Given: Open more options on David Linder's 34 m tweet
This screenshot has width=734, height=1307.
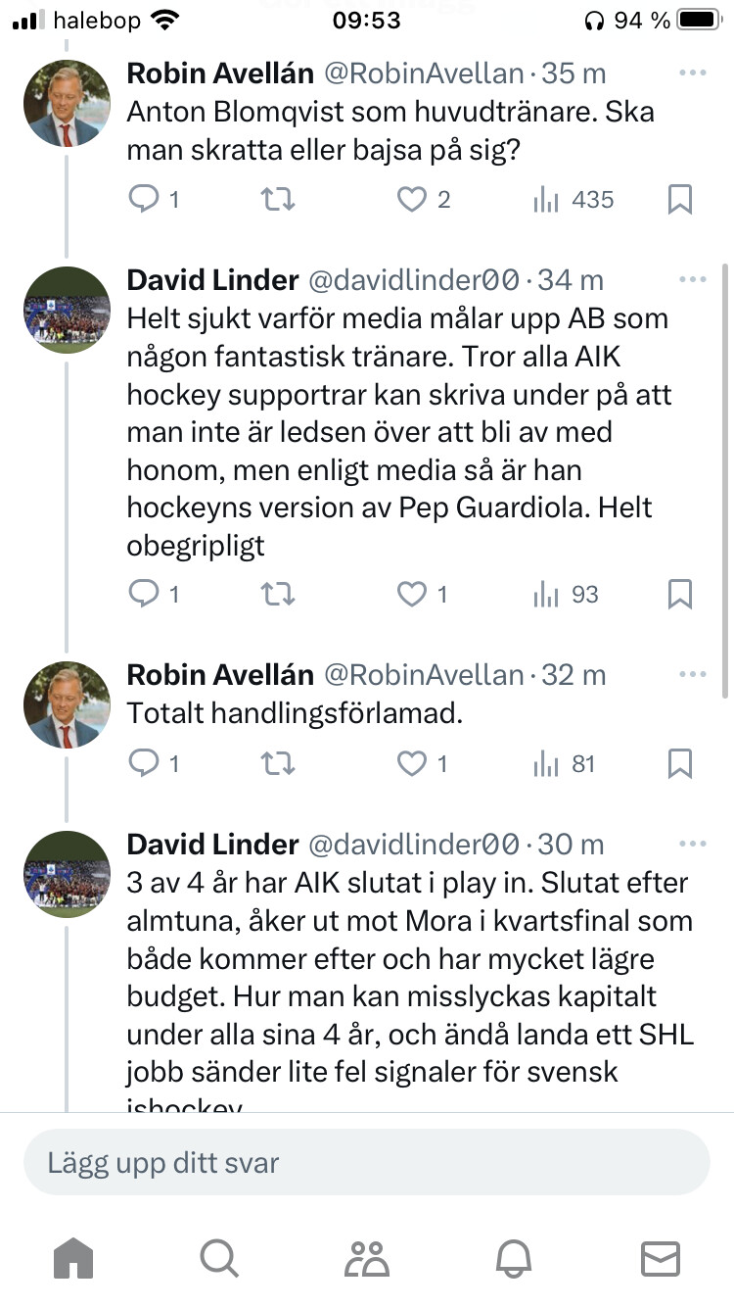Looking at the screenshot, I should point(692,279).
